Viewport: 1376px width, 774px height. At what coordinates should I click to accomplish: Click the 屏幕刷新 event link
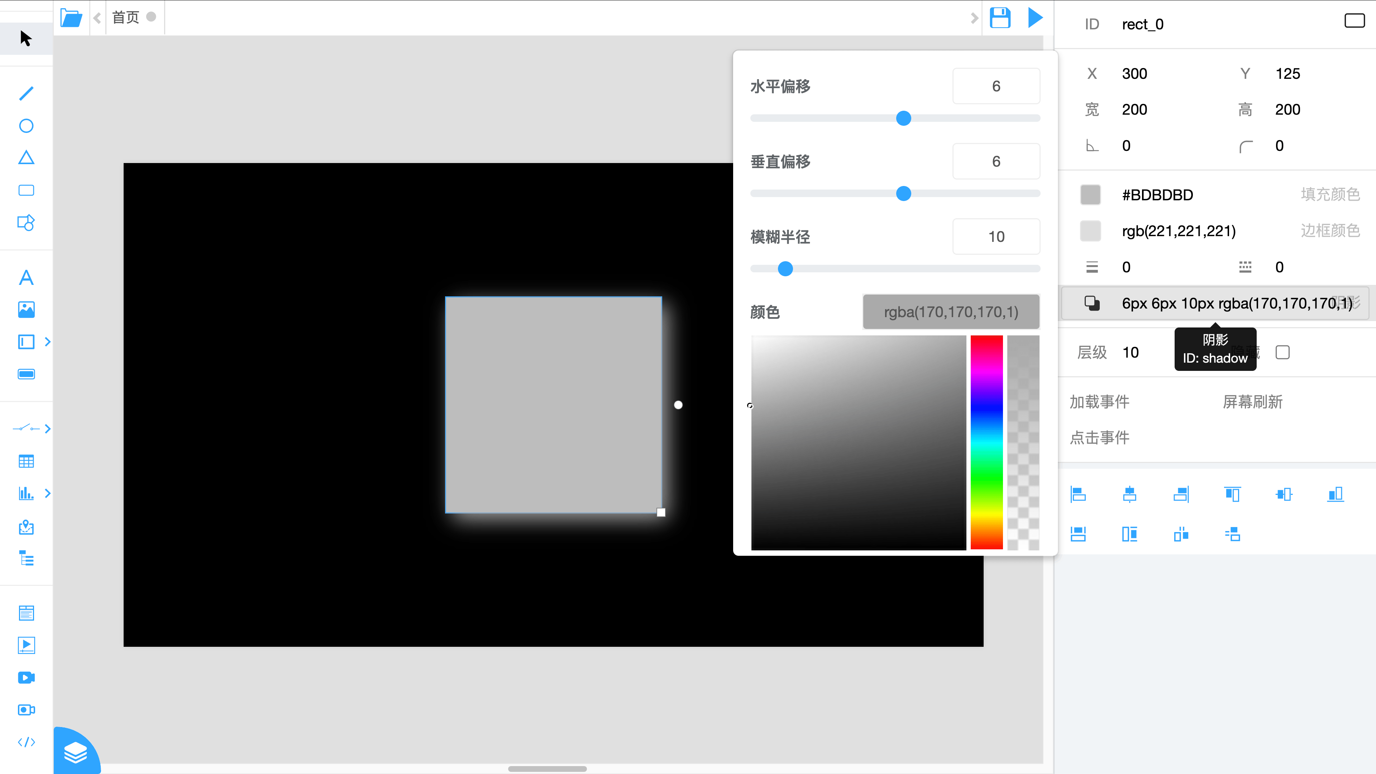[x=1253, y=402]
